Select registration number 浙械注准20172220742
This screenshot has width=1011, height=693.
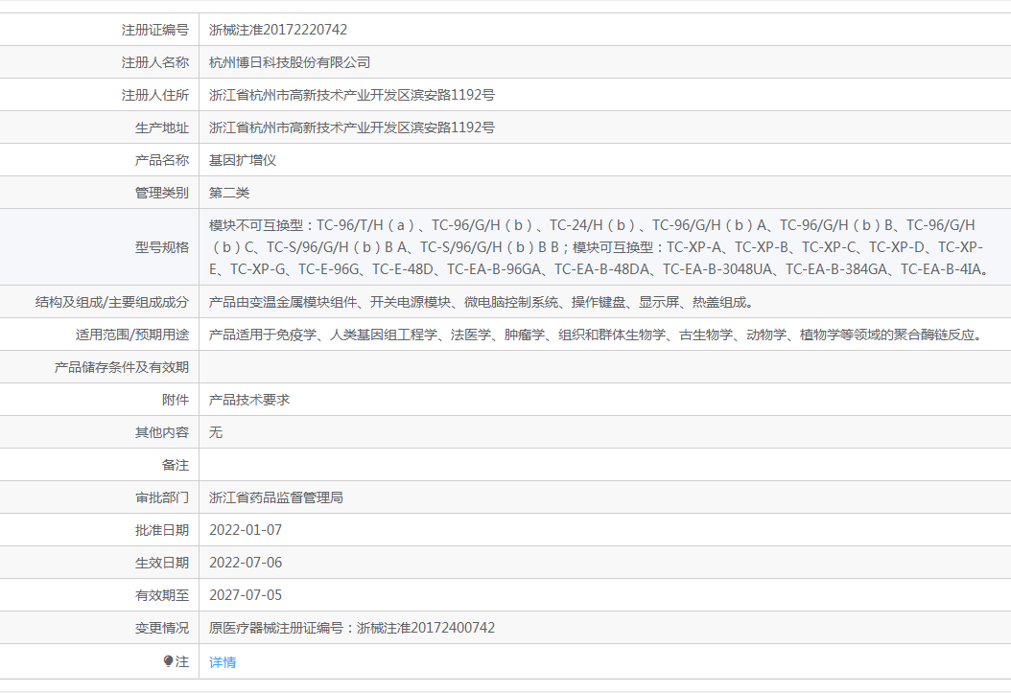pyautogui.click(x=278, y=30)
